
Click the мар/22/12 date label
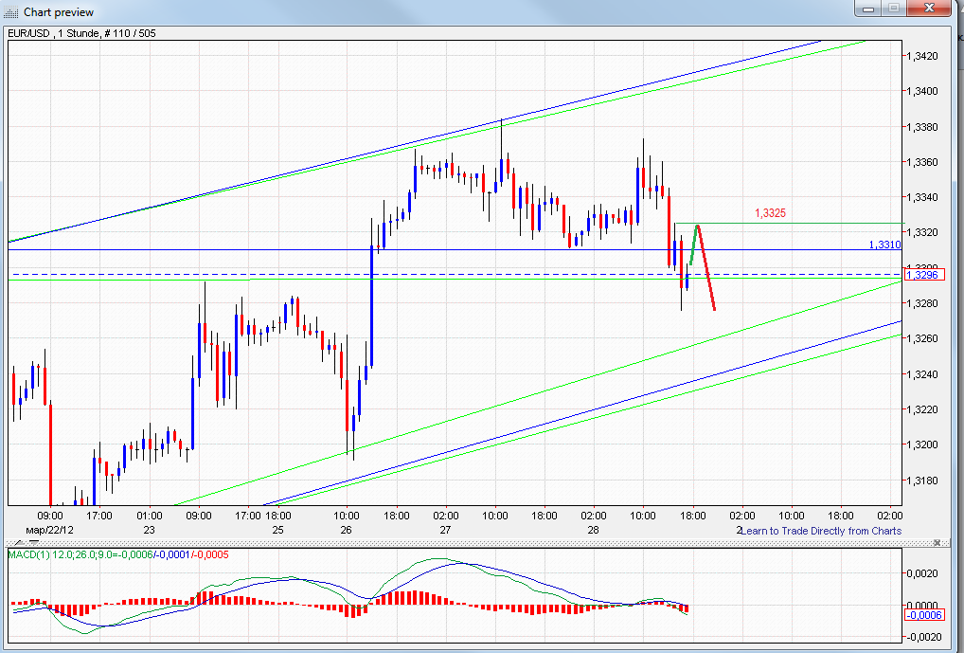point(49,529)
